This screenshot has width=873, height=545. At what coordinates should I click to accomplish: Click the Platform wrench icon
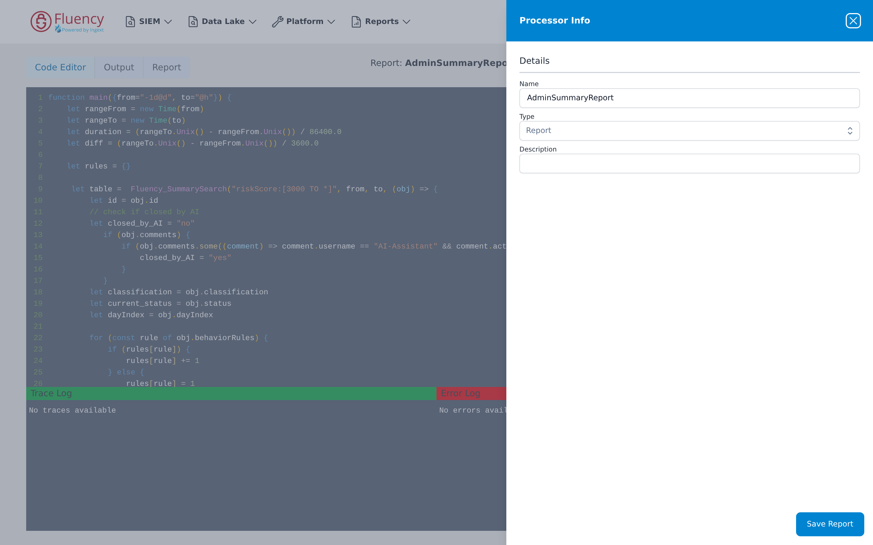[277, 22]
